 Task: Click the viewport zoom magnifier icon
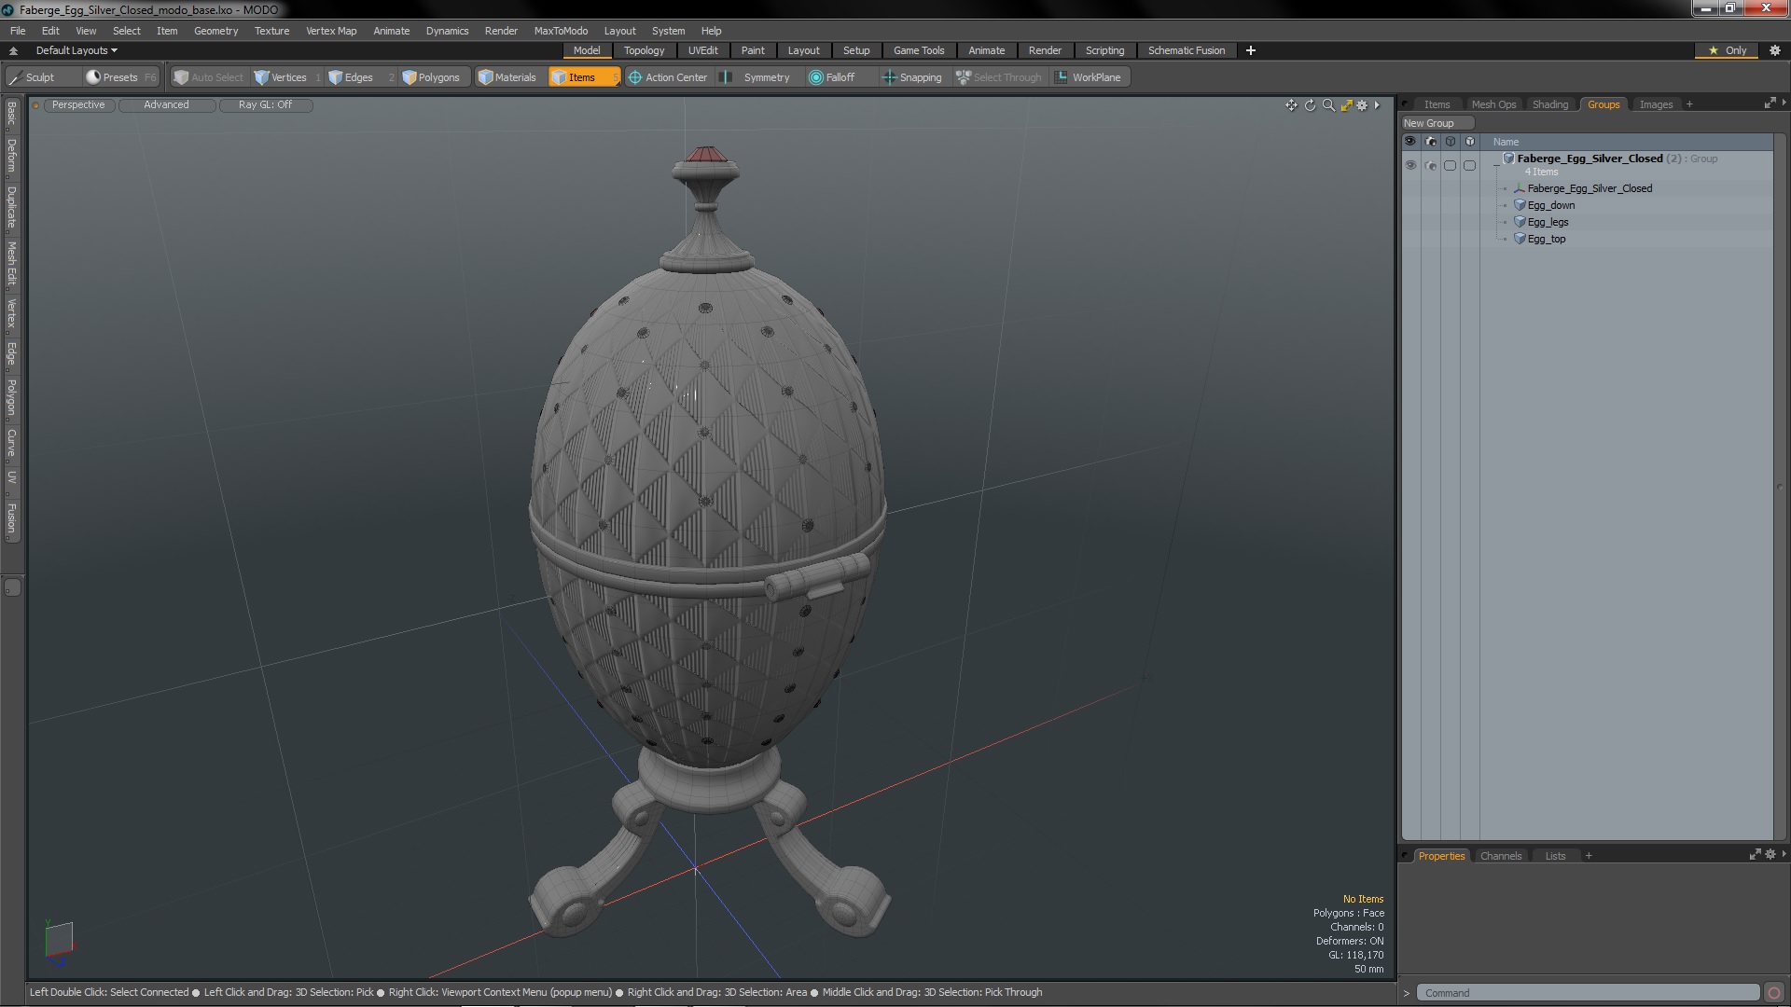[1328, 105]
